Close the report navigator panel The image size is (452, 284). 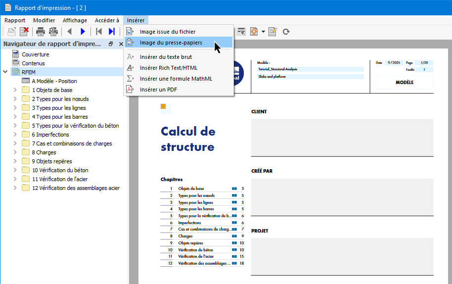pyautogui.click(x=121, y=44)
